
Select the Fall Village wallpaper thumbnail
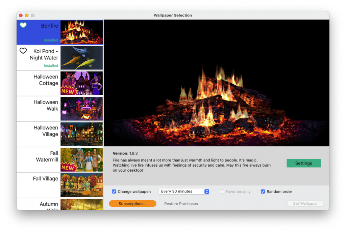point(81,185)
